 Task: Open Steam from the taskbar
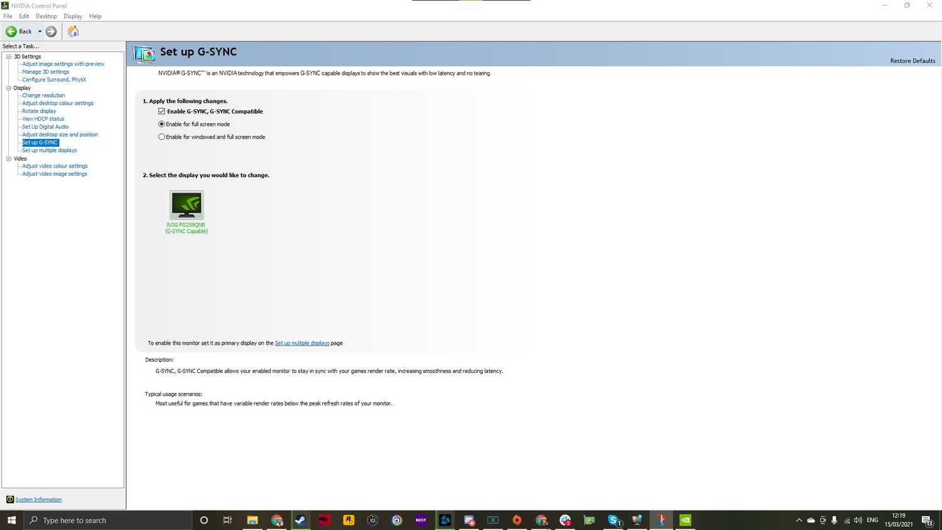tap(301, 520)
